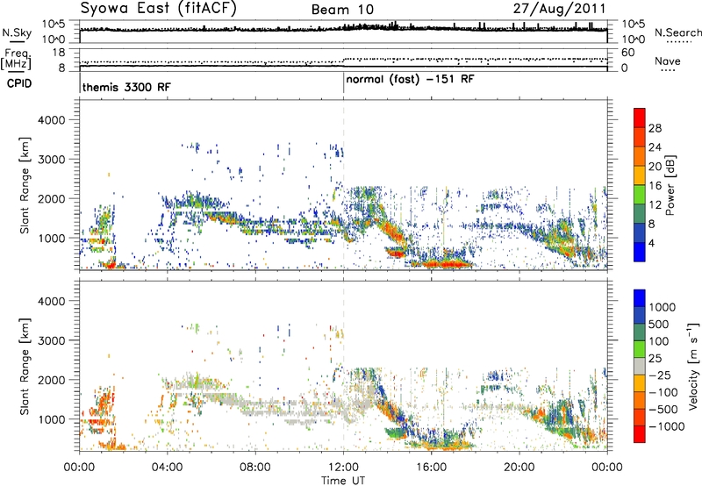Screen dimensions: 702x486
Task: Click the '16' label on Power colorbar
Action: click(655, 186)
